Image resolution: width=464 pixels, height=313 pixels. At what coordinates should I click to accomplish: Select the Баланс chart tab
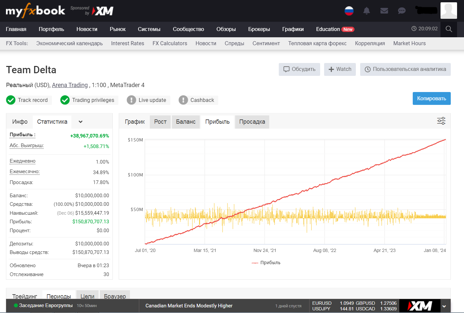(186, 122)
